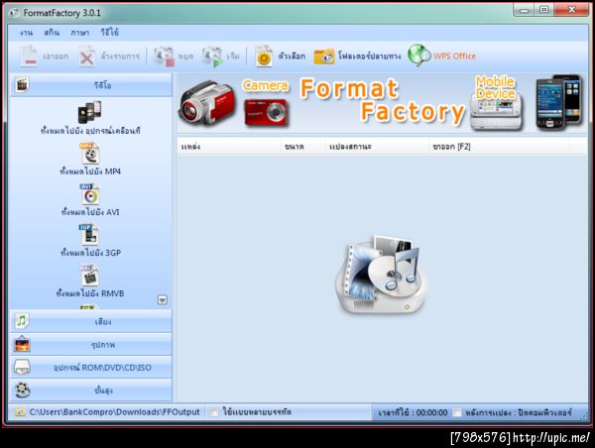Viewport: 595px width, 448px height.
Task: Click the Picture section sunset icon
Action: (x=22, y=345)
